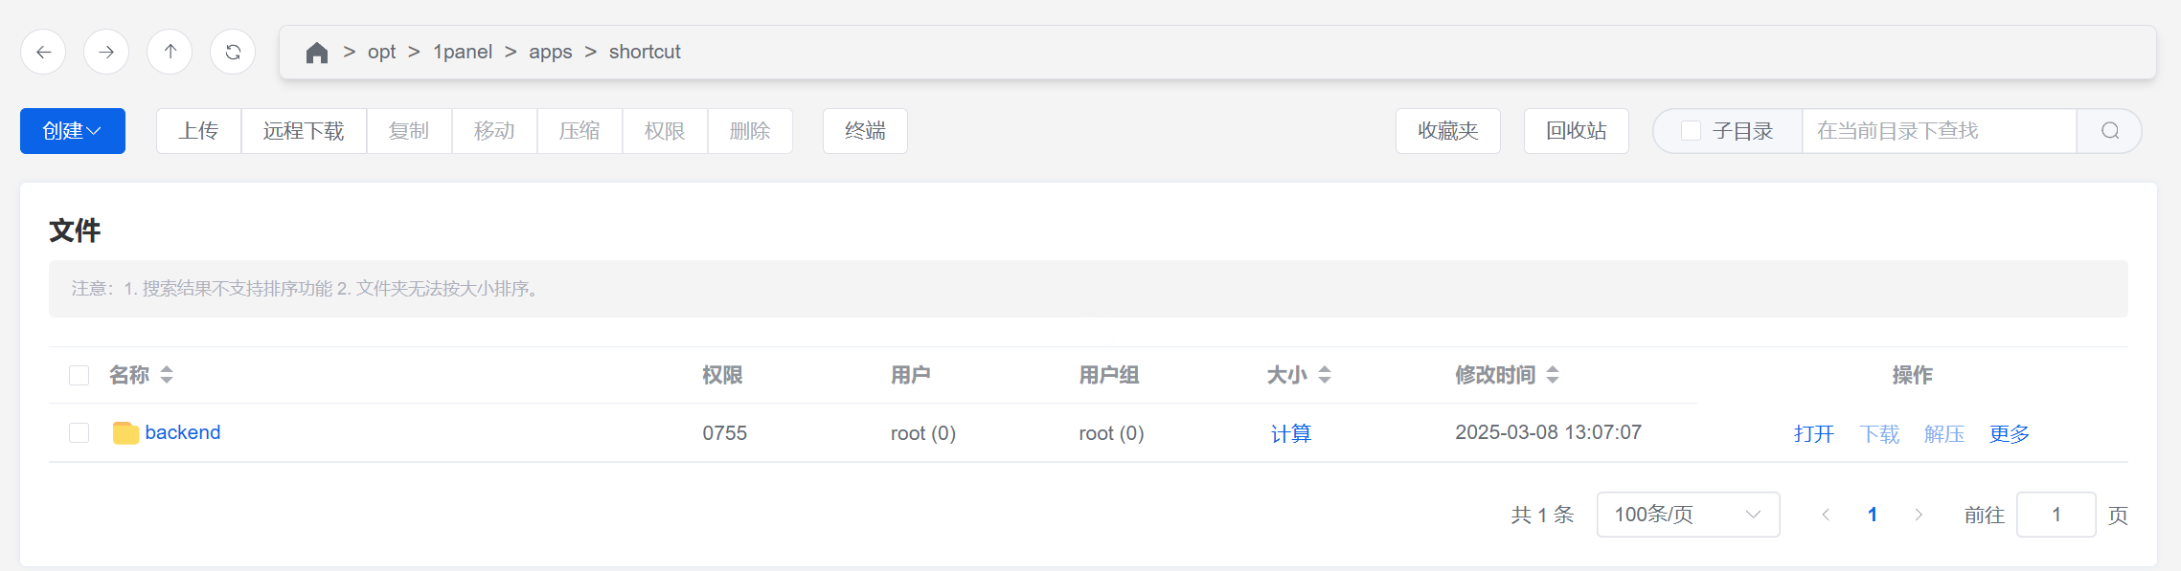Go to previous page arrow
This screenshot has width=2181, height=571.
(x=1826, y=515)
